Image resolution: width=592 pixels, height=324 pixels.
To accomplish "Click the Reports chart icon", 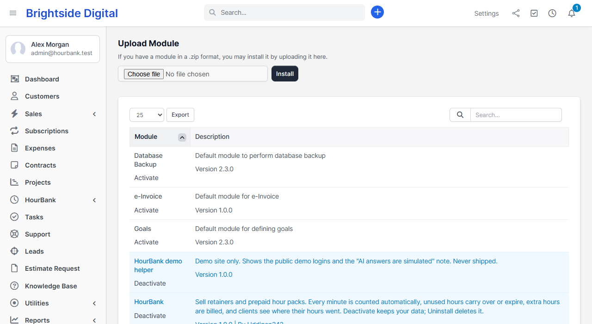I will [15, 320].
